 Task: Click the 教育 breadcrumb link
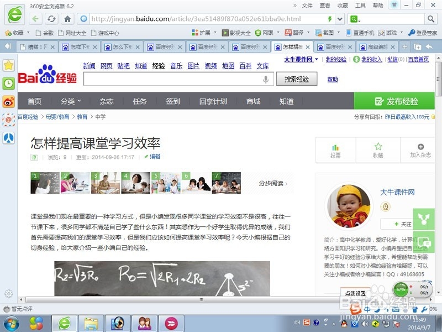82,117
